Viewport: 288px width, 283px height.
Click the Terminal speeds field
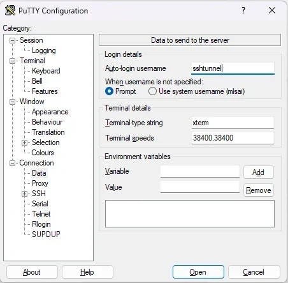coord(233,138)
